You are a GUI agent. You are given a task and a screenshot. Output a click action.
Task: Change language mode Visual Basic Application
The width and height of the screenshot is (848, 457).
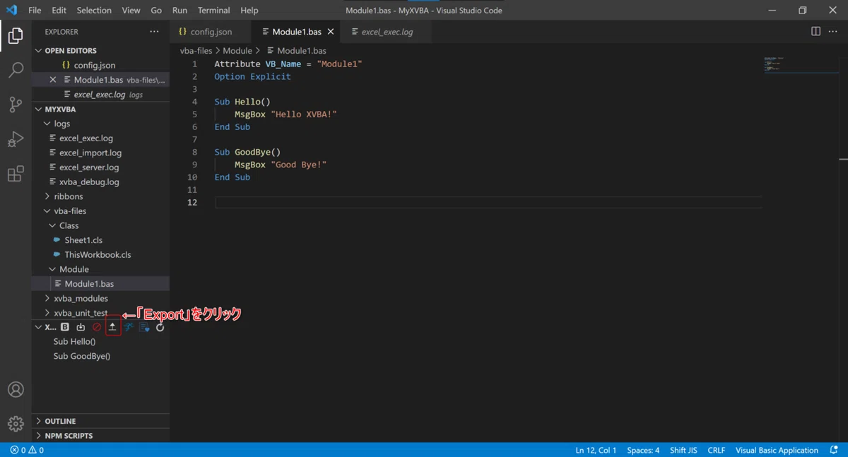[777, 450]
